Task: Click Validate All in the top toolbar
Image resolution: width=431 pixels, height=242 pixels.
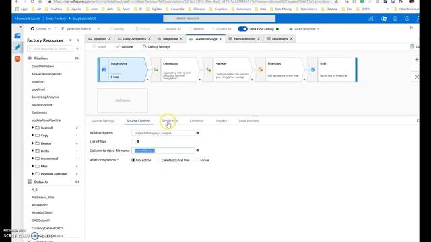Action: tap(171, 29)
